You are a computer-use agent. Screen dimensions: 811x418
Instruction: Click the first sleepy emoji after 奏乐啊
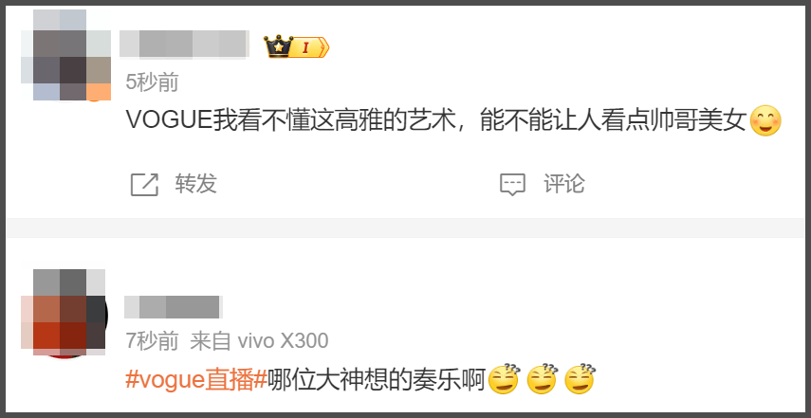[504, 380]
